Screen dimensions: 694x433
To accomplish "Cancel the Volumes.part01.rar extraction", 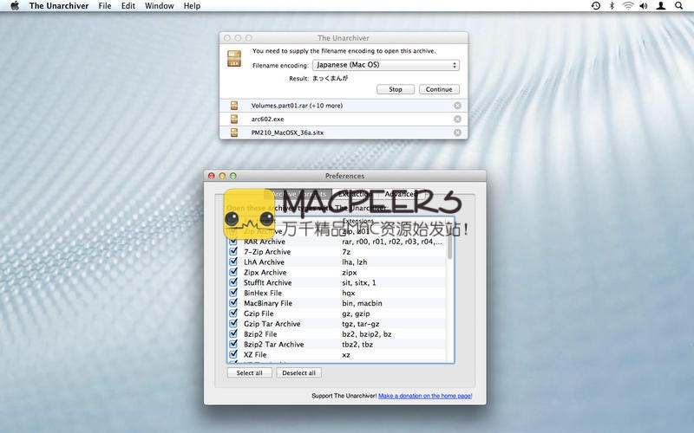I will click(x=457, y=106).
